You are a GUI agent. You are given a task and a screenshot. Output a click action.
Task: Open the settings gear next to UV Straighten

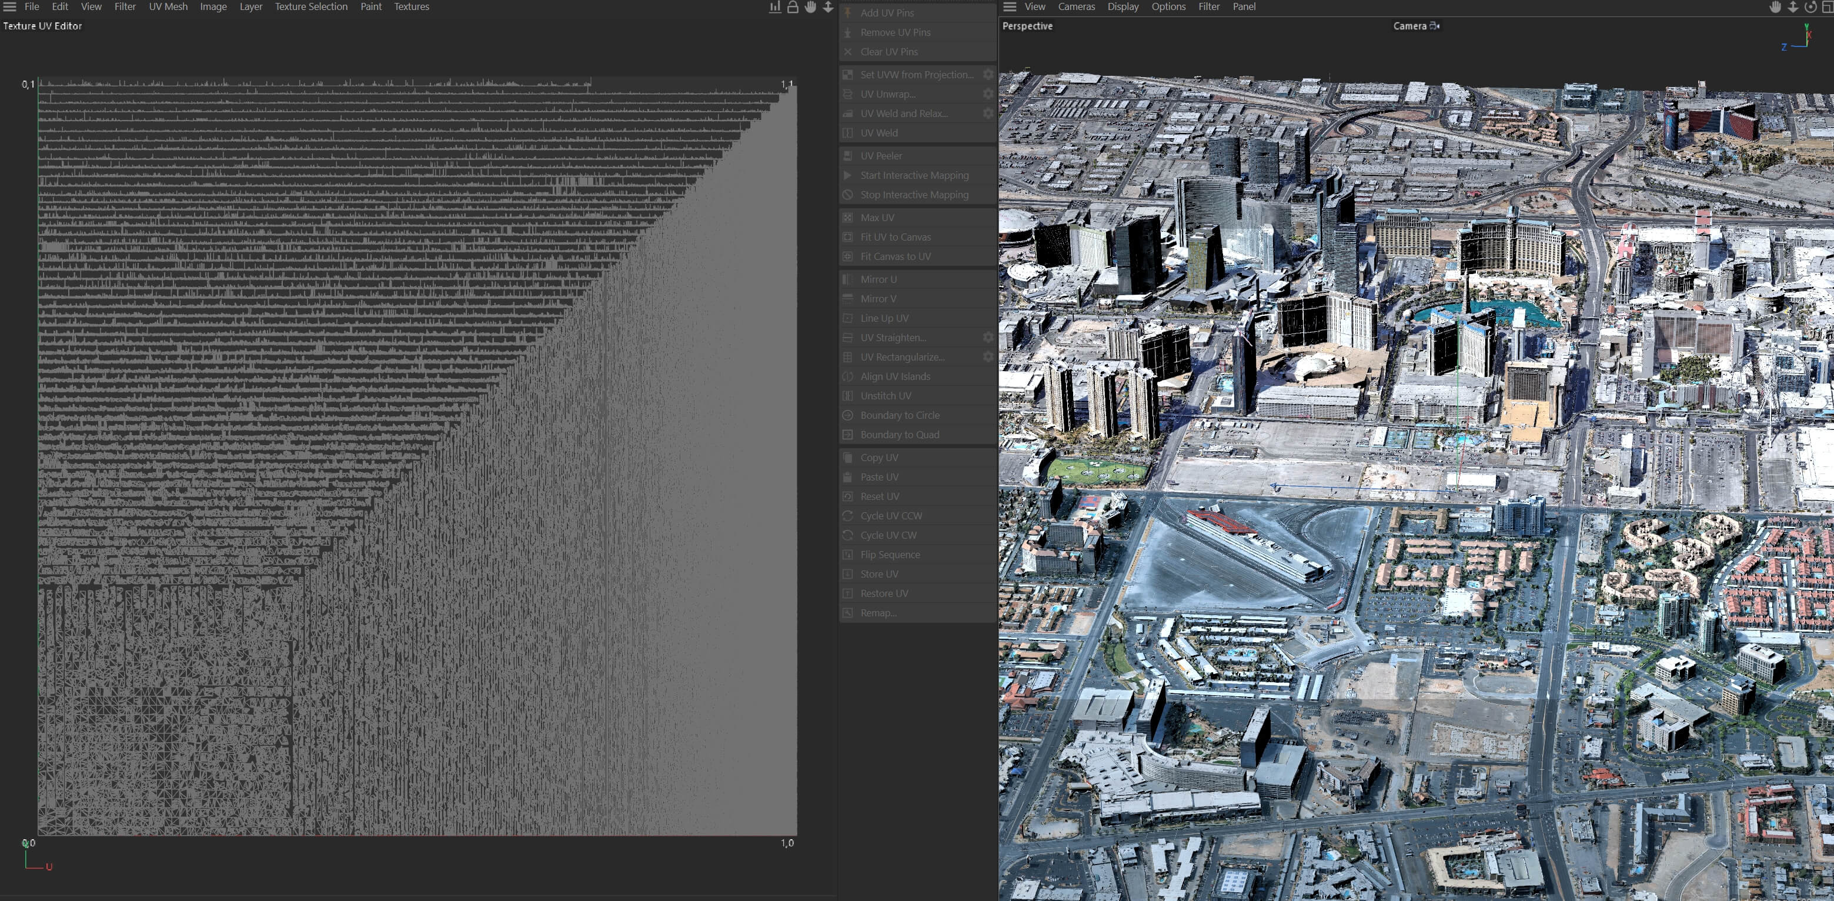(988, 337)
